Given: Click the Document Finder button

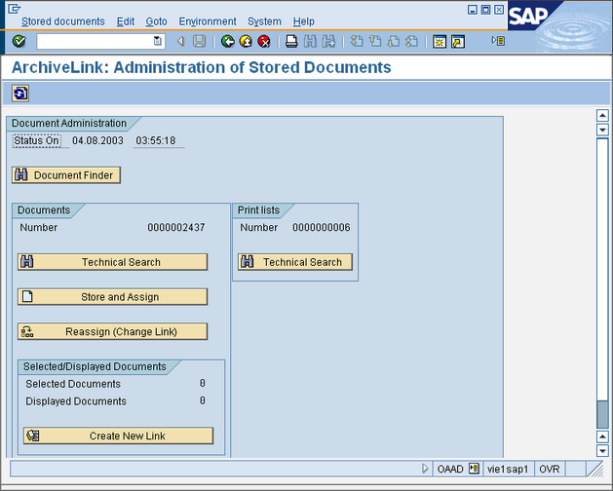Looking at the screenshot, I should coord(65,175).
